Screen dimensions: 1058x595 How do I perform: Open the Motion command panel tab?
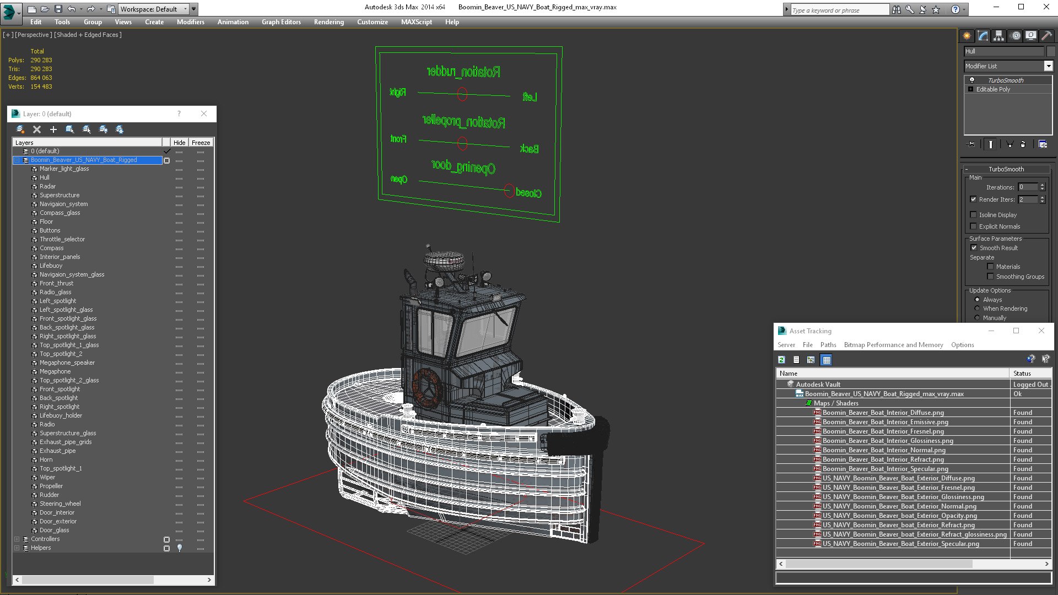[x=1016, y=36]
